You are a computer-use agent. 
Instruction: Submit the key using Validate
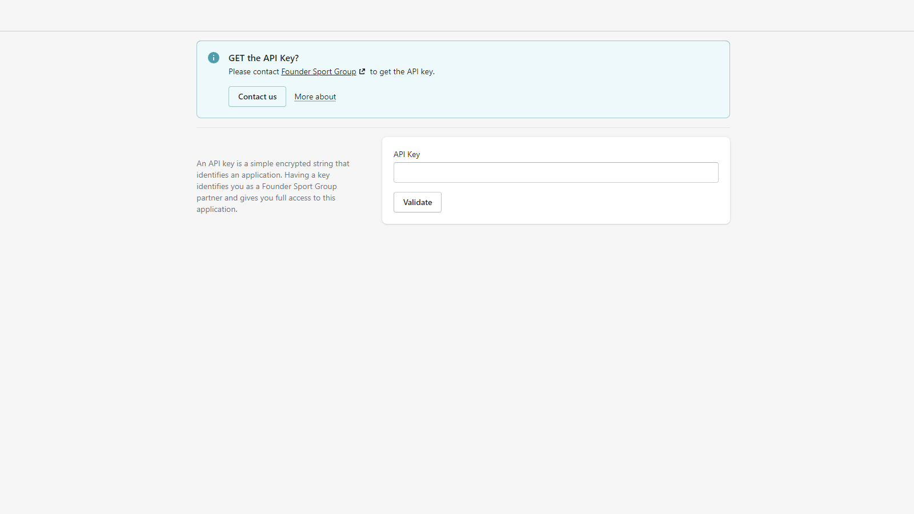click(417, 202)
